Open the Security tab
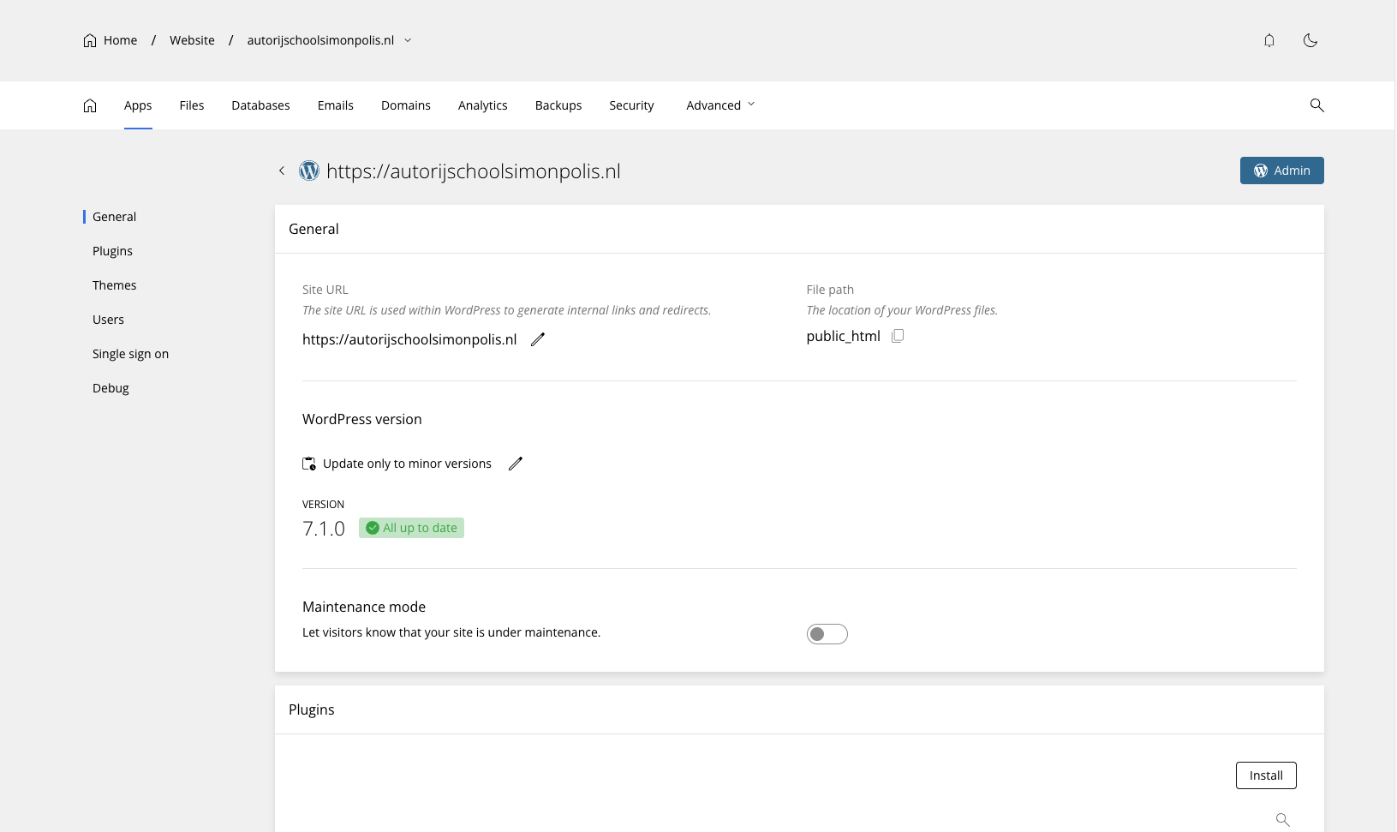This screenshot has height=832, width=1397. tap(632, 105)
